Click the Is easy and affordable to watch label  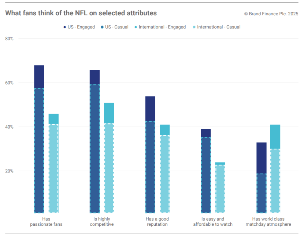coord(213,222)
